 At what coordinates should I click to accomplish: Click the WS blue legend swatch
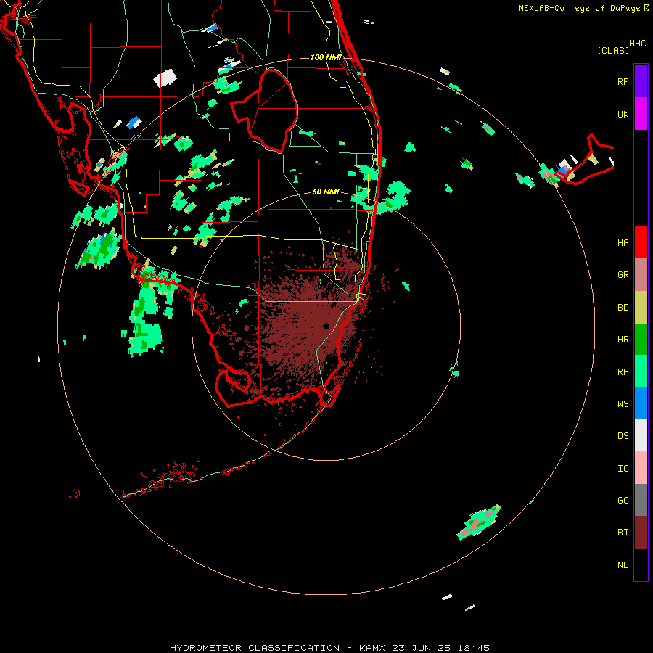tap(641, 403)
